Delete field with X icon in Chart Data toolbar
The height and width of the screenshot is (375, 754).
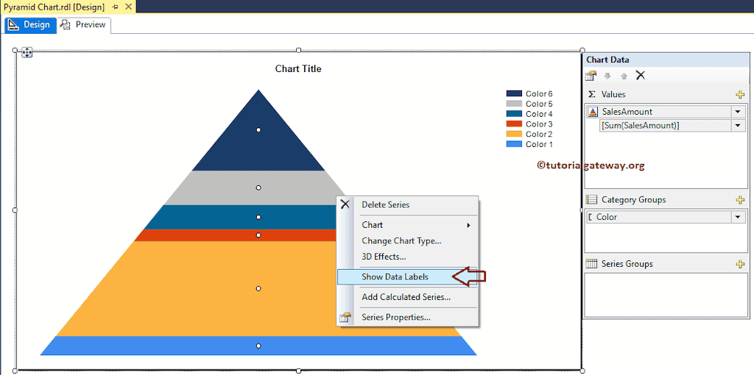pyautogui.click(x=640, y=76)
